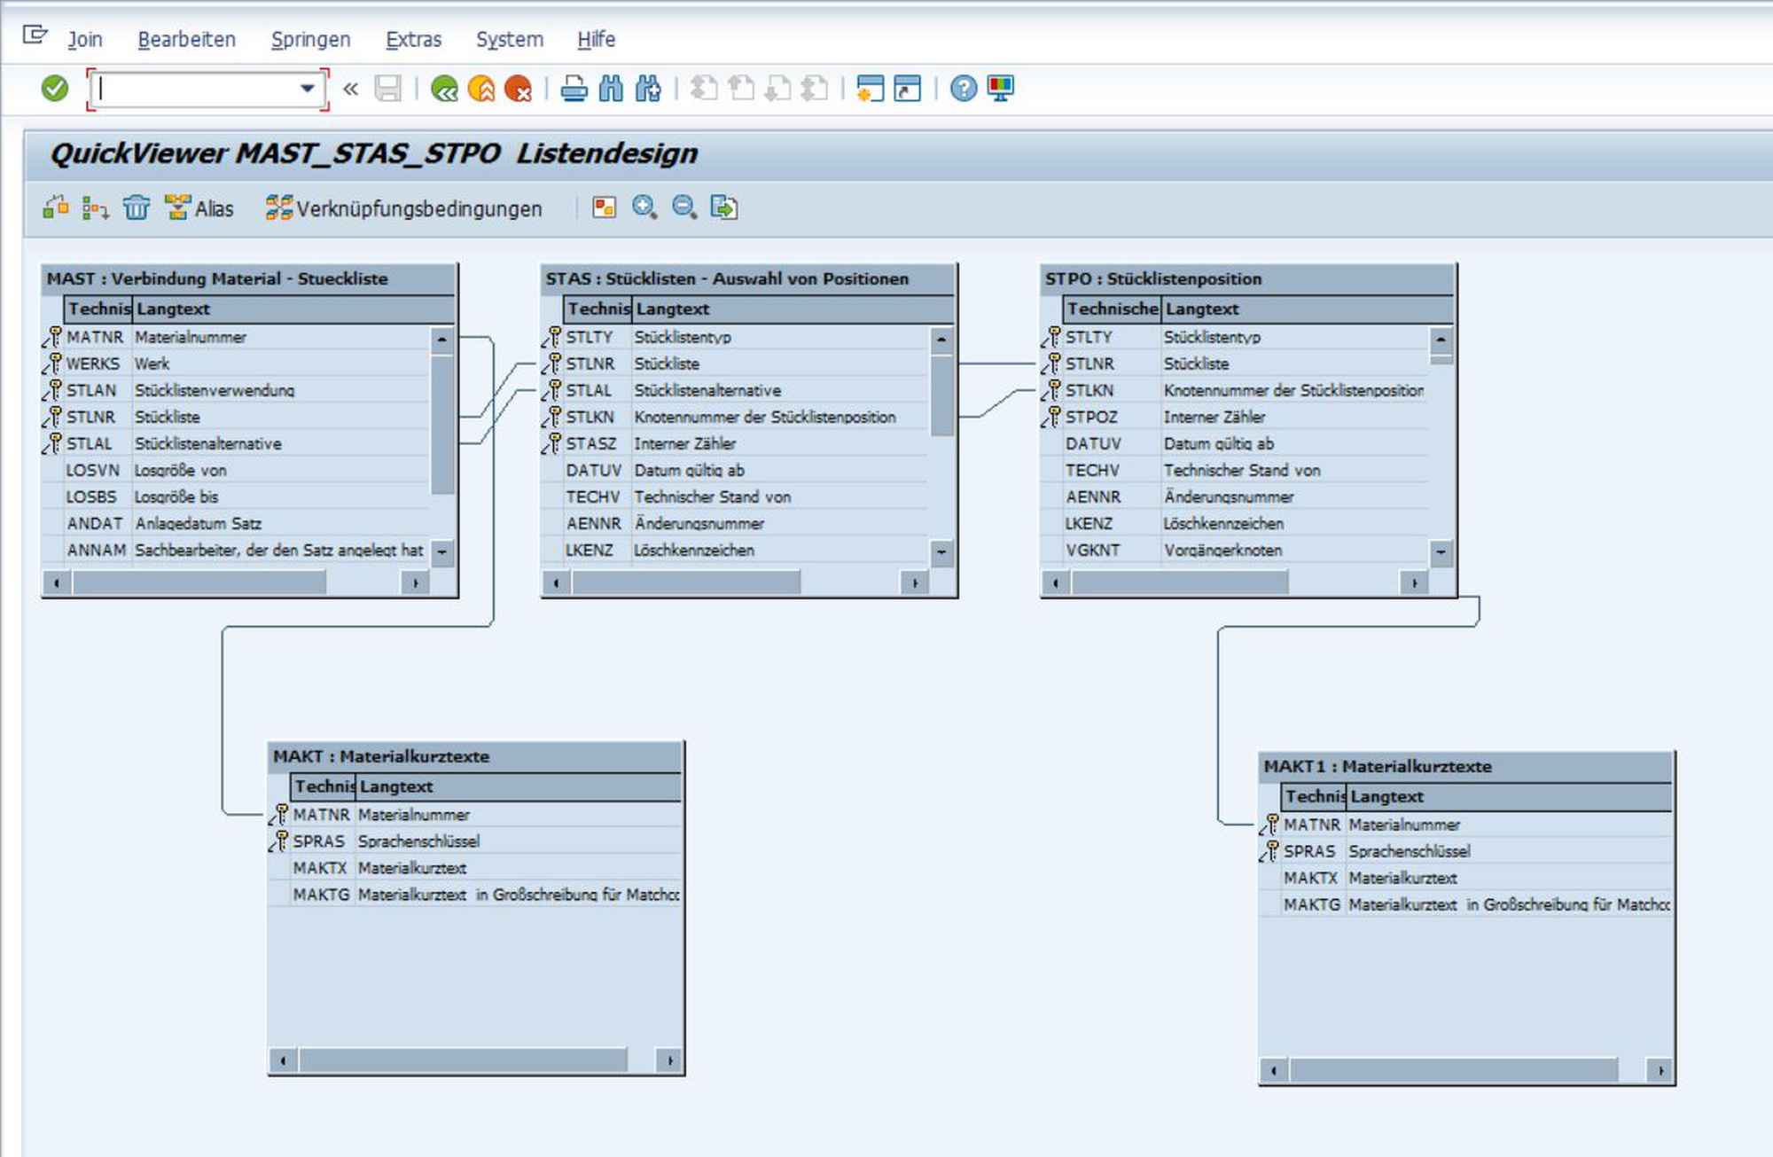Click the Langtext column header in STAS
The height and width of the screenshot is (1157, 1773).
pos(793,309)
